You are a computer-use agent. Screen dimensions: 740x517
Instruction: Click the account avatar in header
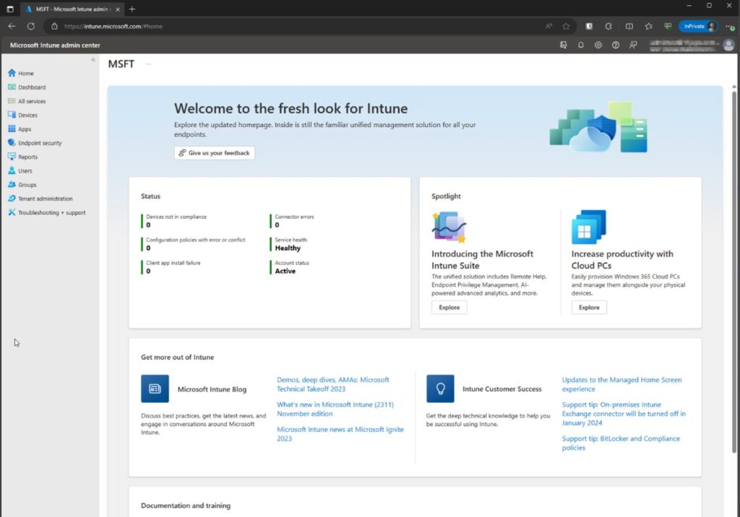coord(728,45)
